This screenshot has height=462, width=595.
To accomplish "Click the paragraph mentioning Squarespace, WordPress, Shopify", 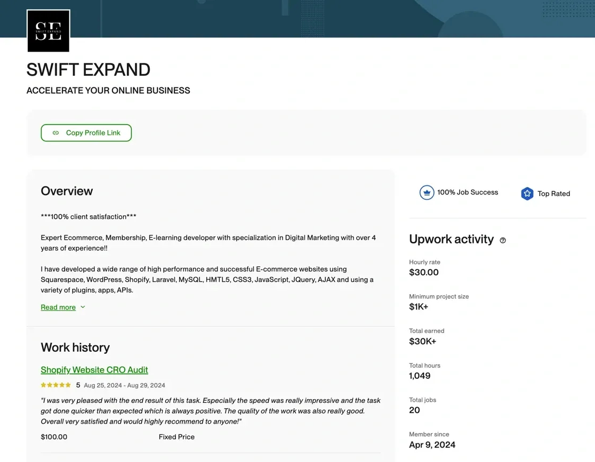I will pos(207,280).
